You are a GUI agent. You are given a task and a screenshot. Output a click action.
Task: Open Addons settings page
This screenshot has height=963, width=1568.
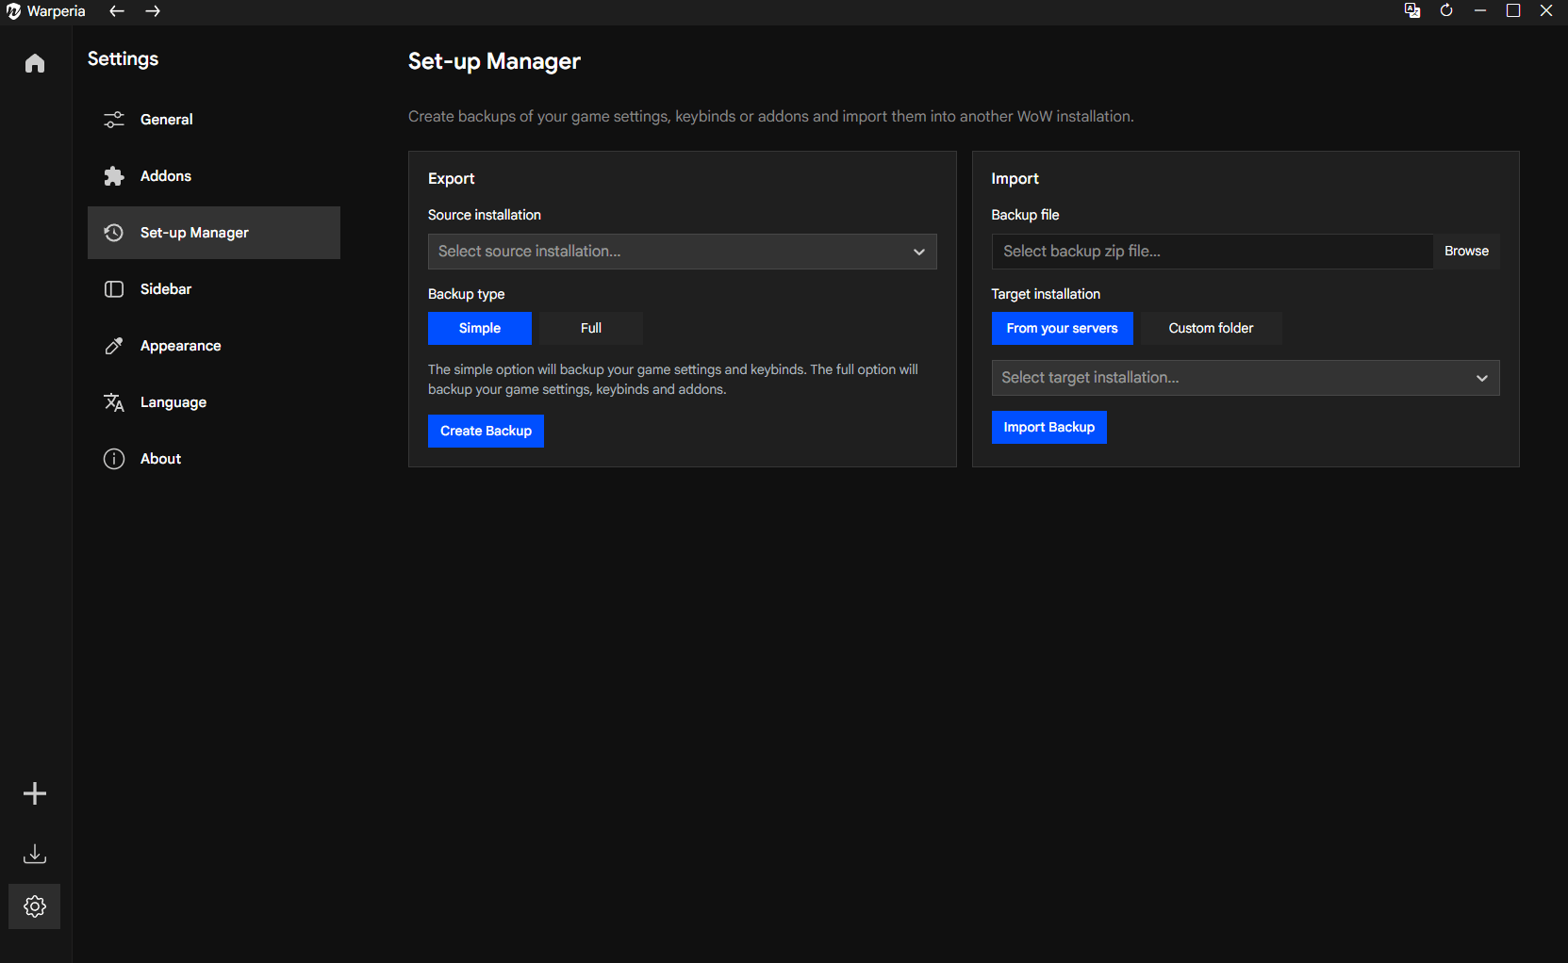(x=214, y=176)
